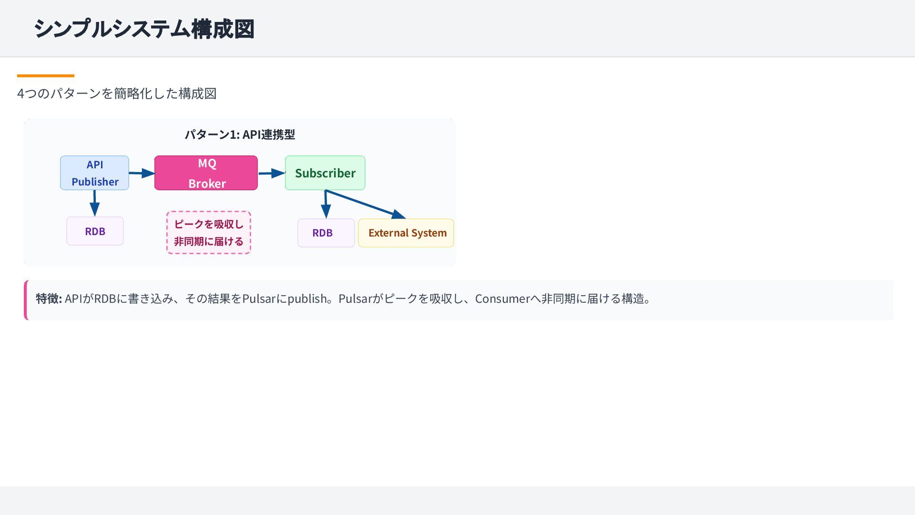Select the RDB box under Subscriber

pos(326,233)
